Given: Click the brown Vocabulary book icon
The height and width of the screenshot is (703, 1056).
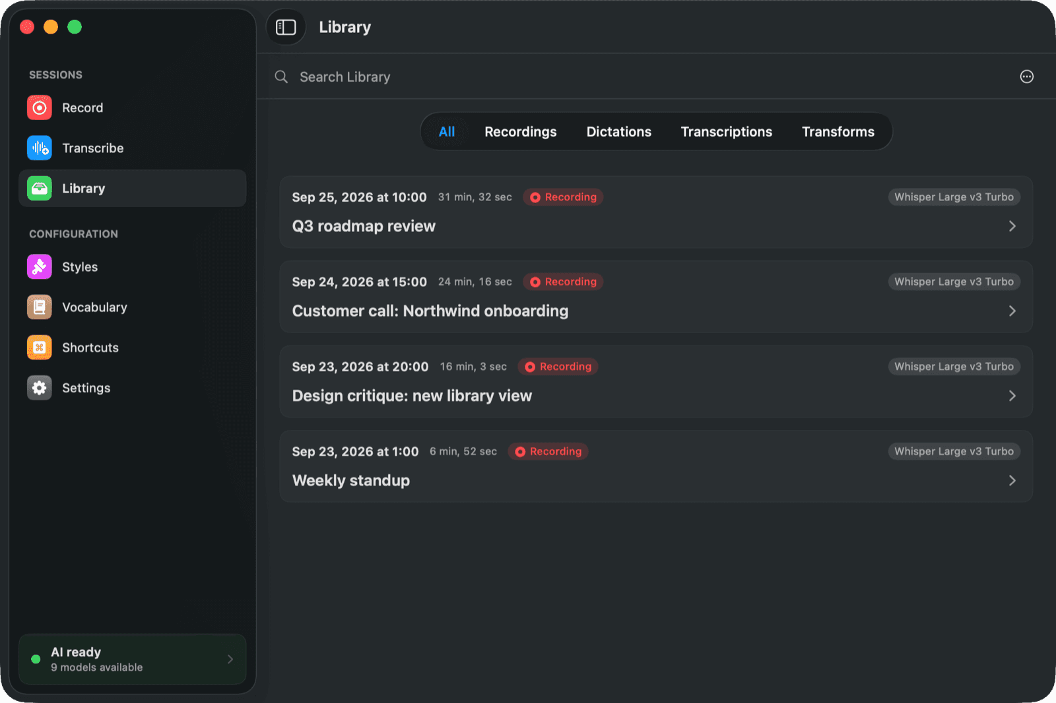Looking at the screenshot, I should (40, 307).
